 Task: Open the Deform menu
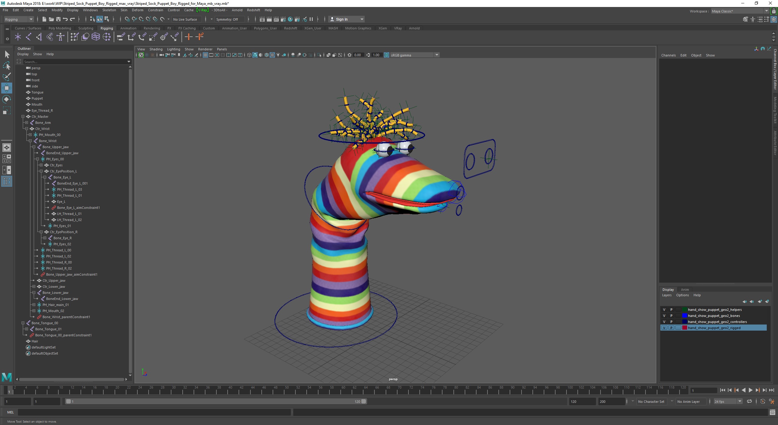pyautogui.click(x=137, y=10)
